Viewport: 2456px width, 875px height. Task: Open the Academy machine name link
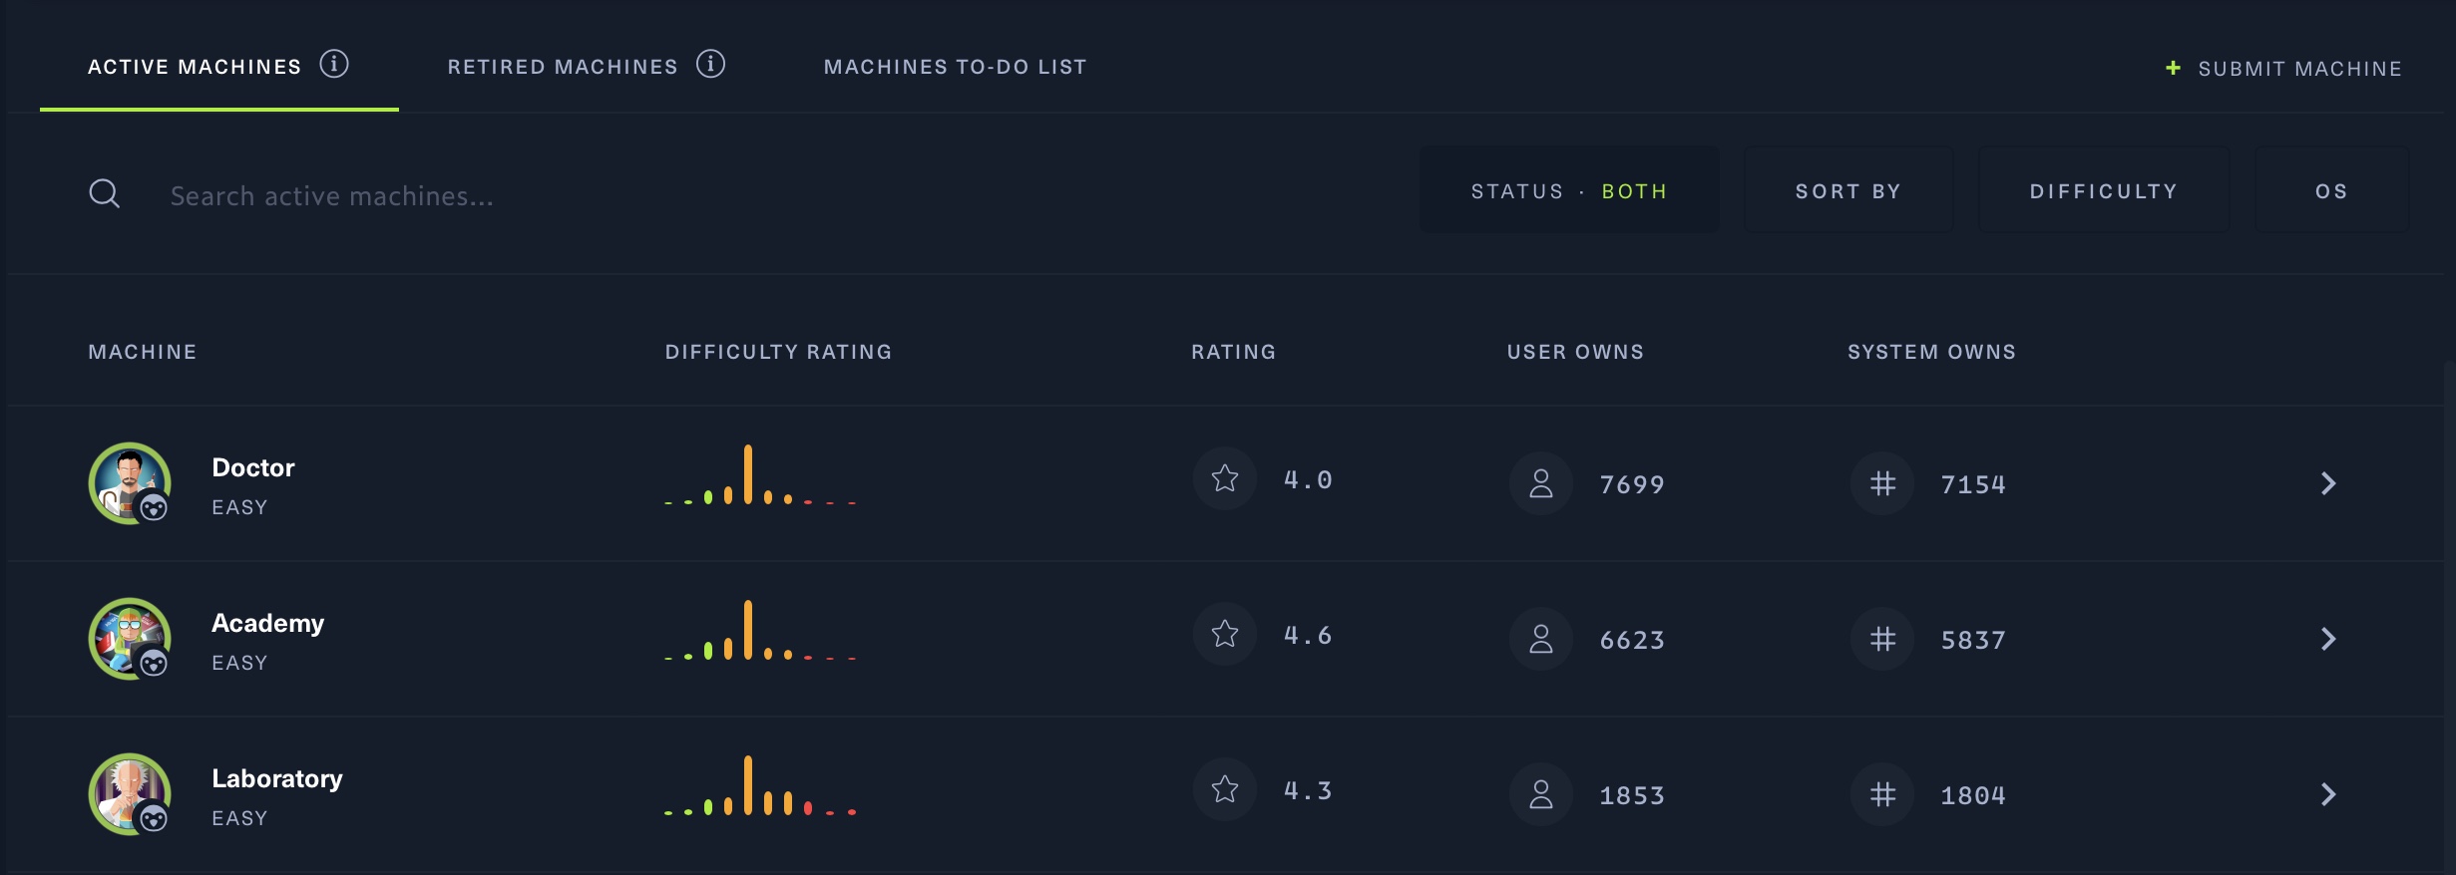(267, 623)
